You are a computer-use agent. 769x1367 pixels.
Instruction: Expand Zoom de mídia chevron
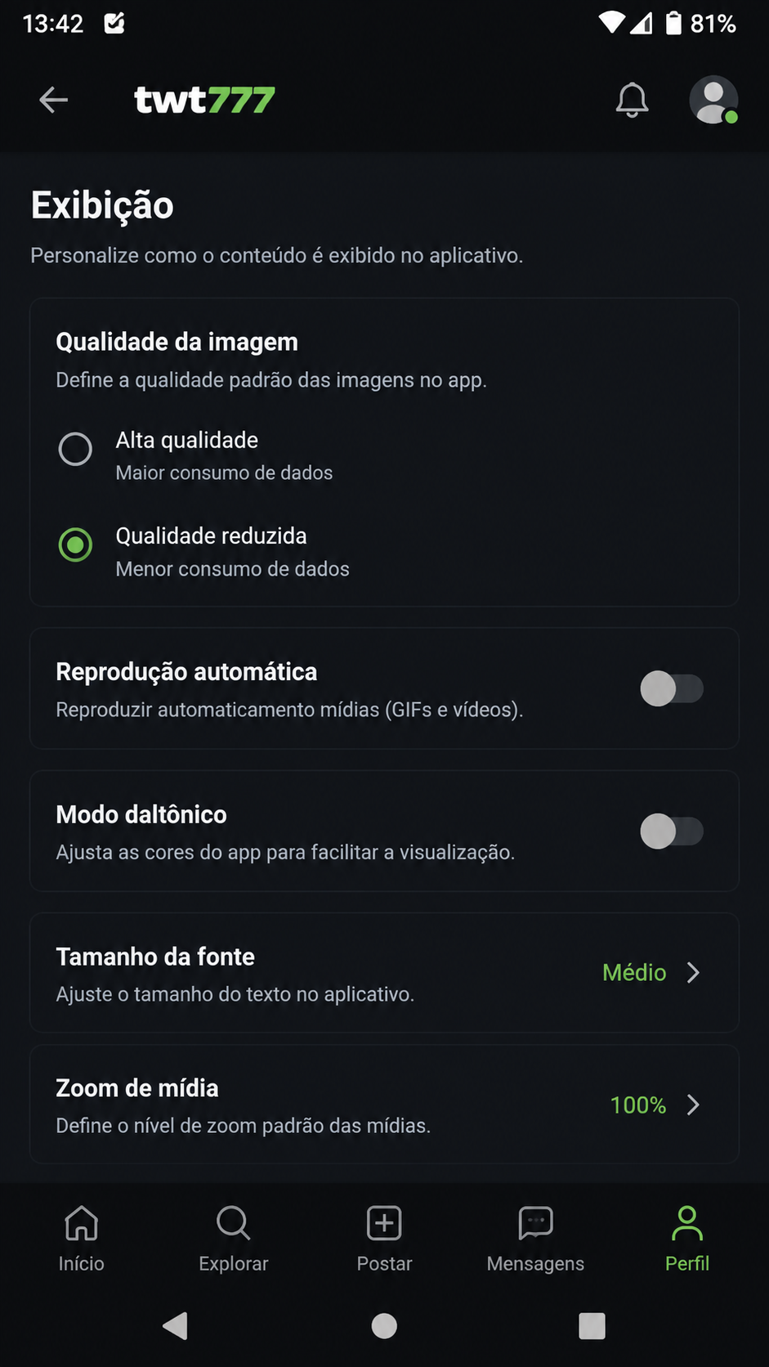pos(693,1105)
